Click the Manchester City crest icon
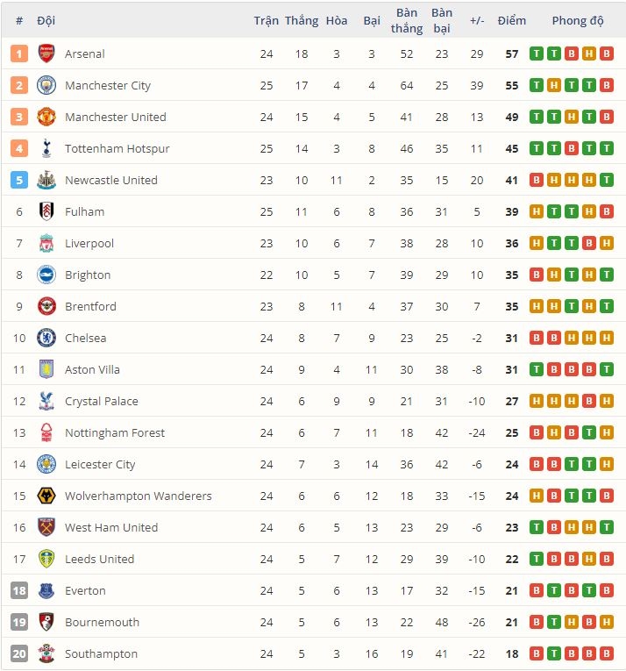This screenshot has width=626, height=671. click(x=46, y=85)
